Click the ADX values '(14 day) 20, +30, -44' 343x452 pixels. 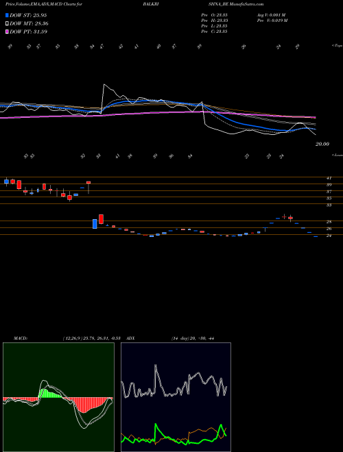(193, 338)
